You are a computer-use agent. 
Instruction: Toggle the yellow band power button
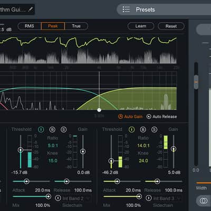point(131,130)
